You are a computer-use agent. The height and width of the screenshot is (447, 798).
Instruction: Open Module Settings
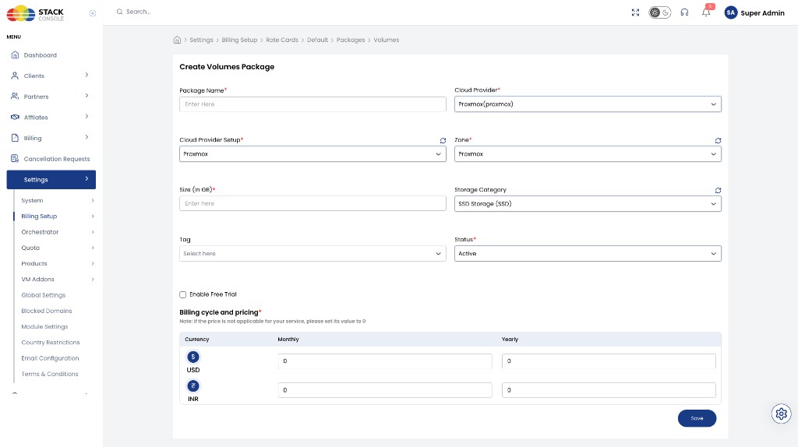coord(44,326)
